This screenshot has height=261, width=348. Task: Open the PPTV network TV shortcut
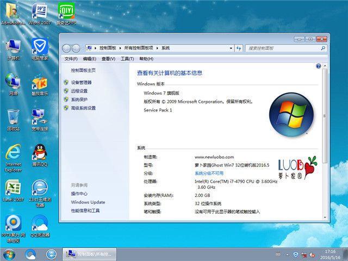point(13,228)
